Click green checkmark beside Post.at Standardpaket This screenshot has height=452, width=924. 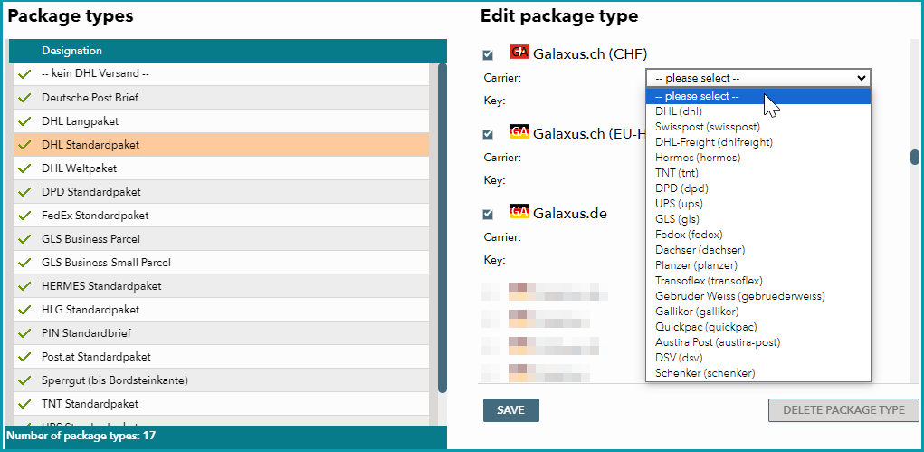tap(24, 357)
